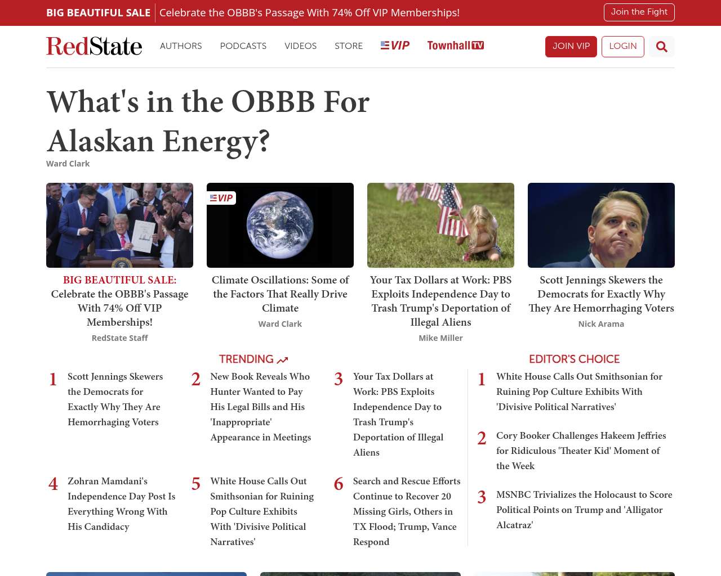This screenshot has width=721, height=576.
Task: Click Nick Arama author byline
Action: (x=601, y=324)
